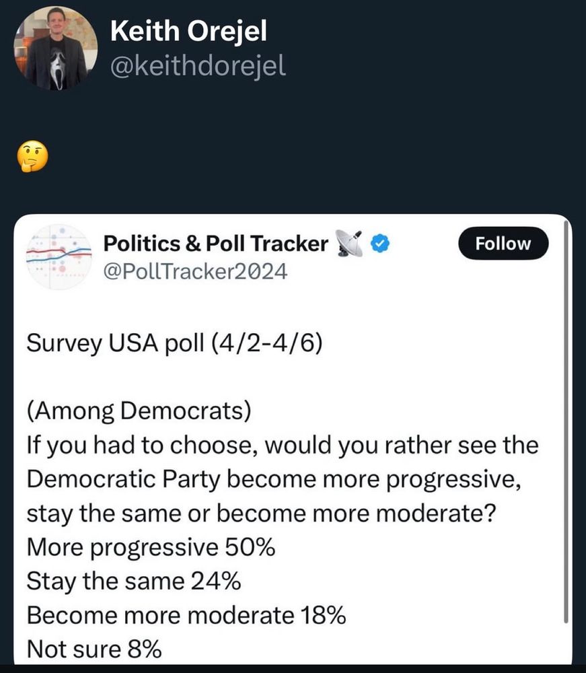This screenshot has width=586, height=673.
Task: Select the "Stay the same 24%" line
Action: [133, 581]
